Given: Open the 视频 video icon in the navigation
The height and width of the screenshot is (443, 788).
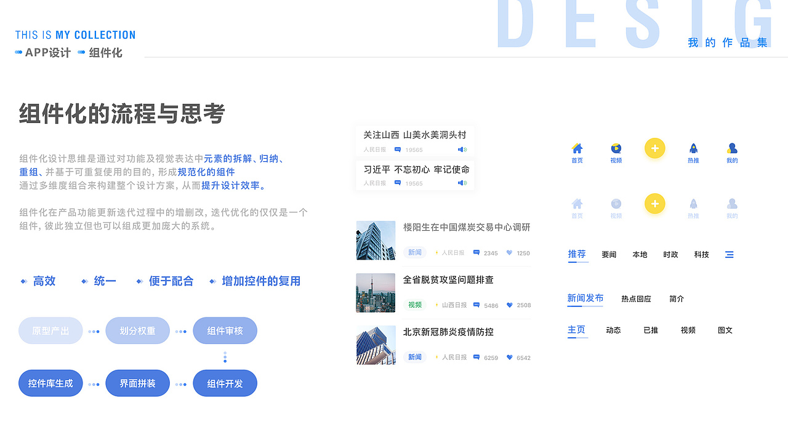Looking at the screenshot, I should [x=616, y=148].
